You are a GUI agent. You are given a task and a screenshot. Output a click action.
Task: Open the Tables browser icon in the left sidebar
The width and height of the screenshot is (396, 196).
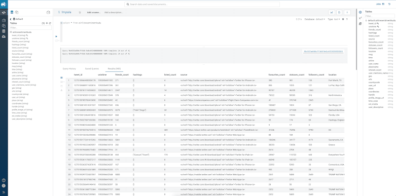click(4, 31)
